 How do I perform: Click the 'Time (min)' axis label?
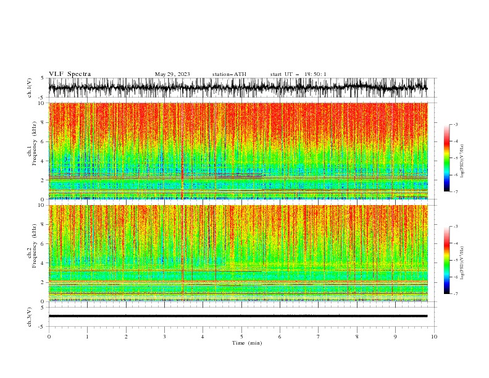pos(247,343)
